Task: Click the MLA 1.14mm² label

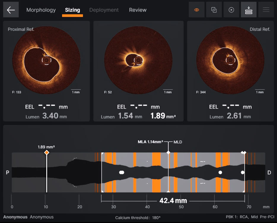Action: coord(150,142)
